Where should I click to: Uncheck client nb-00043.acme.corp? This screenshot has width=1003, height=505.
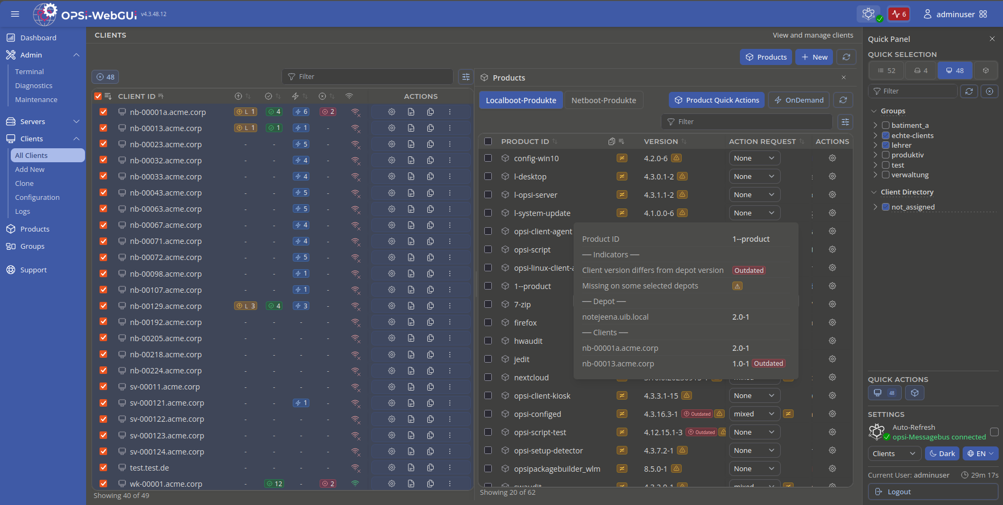click(x=103, y=192)
